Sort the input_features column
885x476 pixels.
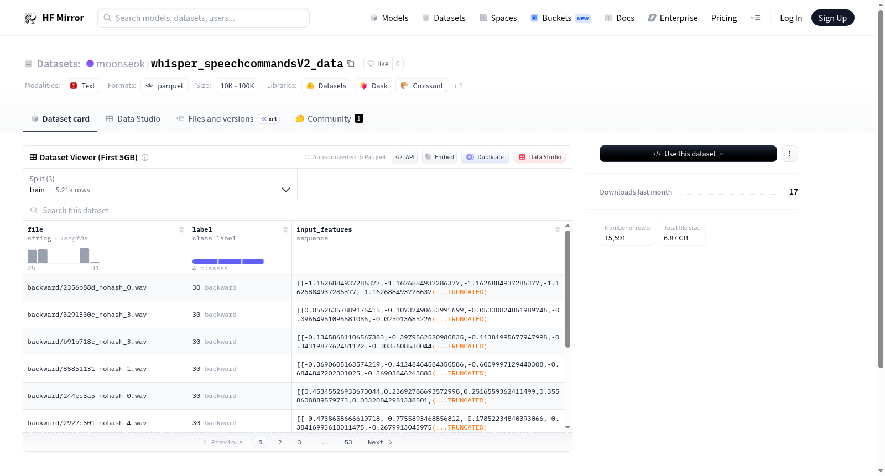tap(558, 229)
